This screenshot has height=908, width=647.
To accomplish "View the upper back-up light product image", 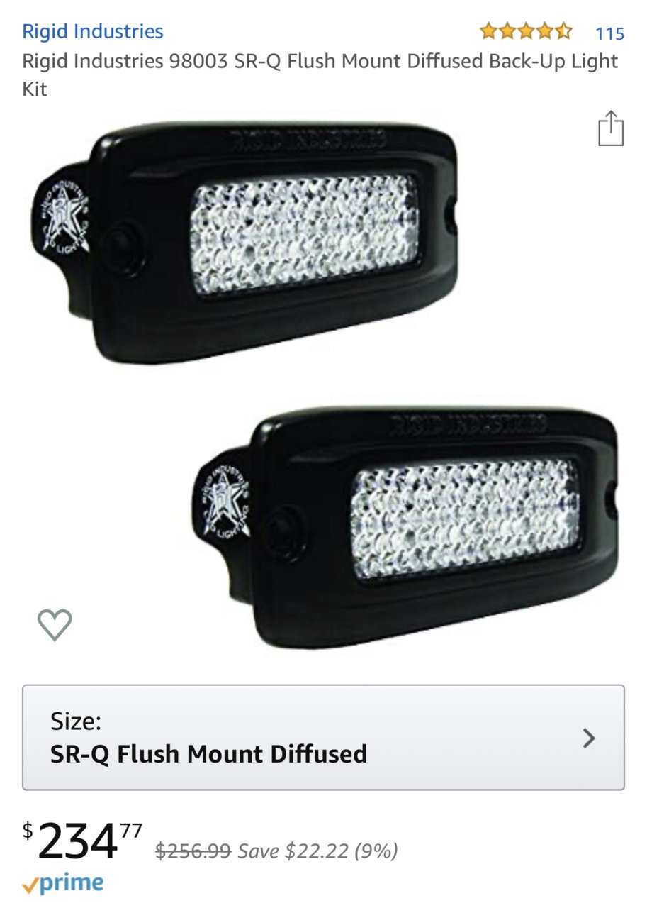I will point(244,243).
